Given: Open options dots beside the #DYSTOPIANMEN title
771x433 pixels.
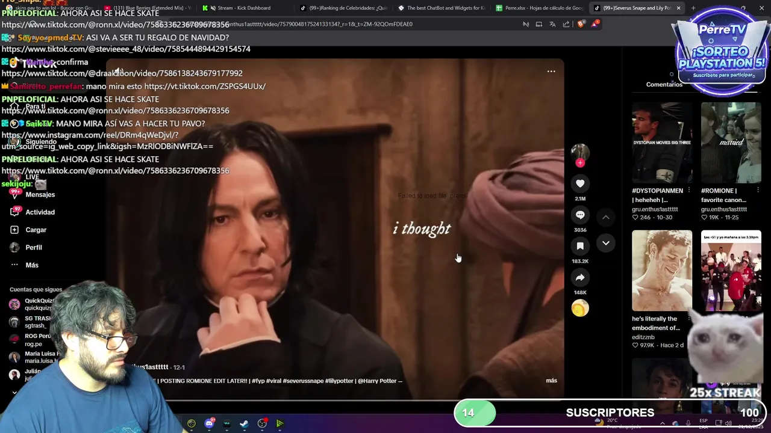Looking at the screenshot, I should click(x=689, y=191).
